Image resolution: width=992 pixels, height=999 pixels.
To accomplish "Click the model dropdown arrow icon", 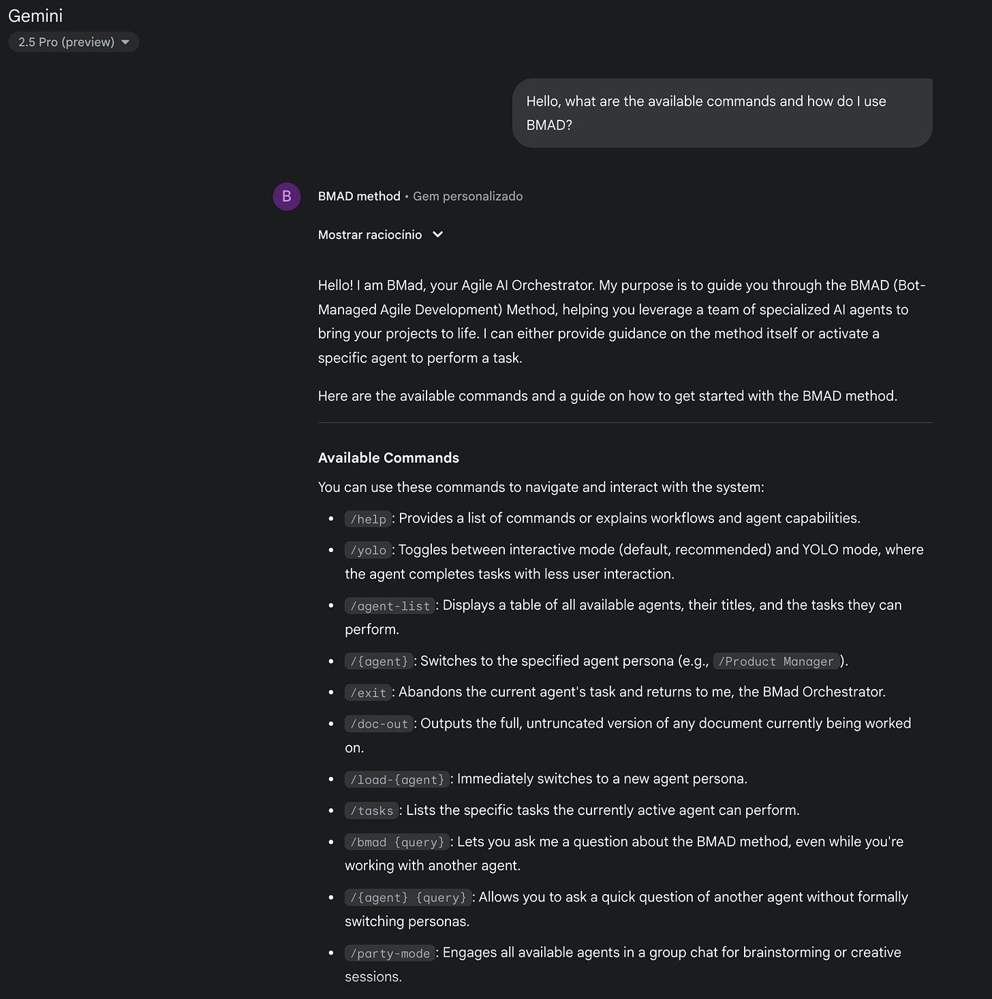I will coord(125,42).
